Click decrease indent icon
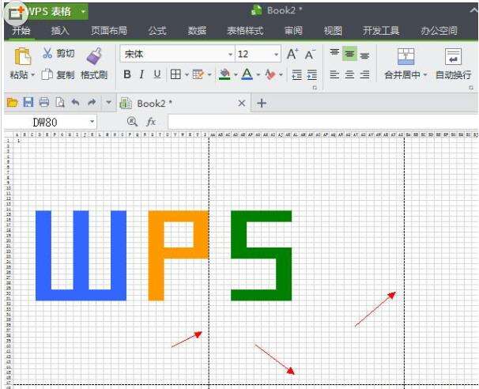This screenshot has width=479, height=389. [x=296, y=74]
